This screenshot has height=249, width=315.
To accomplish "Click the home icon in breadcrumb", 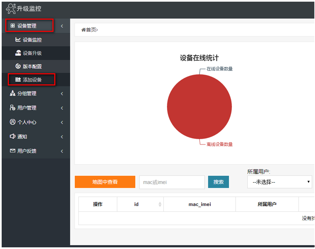I will (x=83, y=30).
